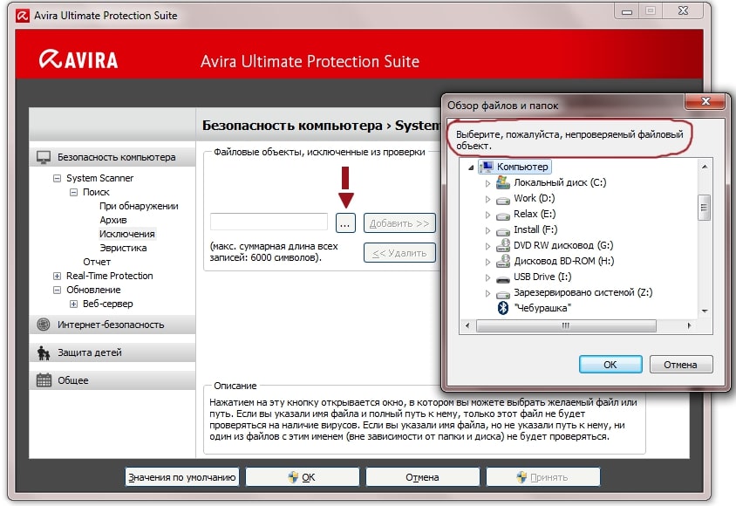Expand the USB Drive (I:) node
Viewport: 736px width, 506px height.
[x=487, y=277]
